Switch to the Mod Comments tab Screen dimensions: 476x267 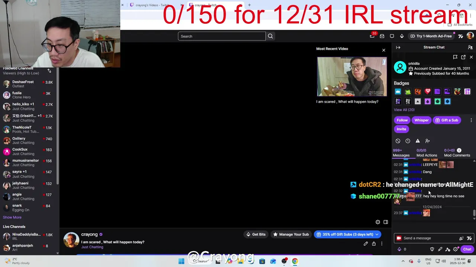457,153
